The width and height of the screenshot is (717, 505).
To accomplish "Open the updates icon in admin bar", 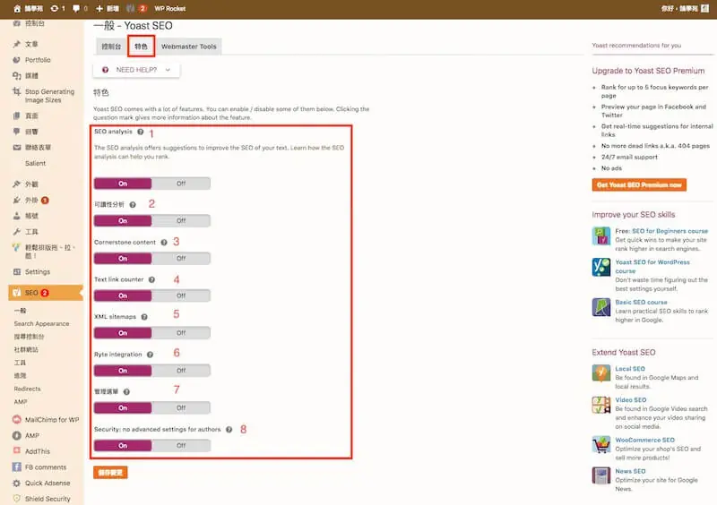I will click(55, 8).
